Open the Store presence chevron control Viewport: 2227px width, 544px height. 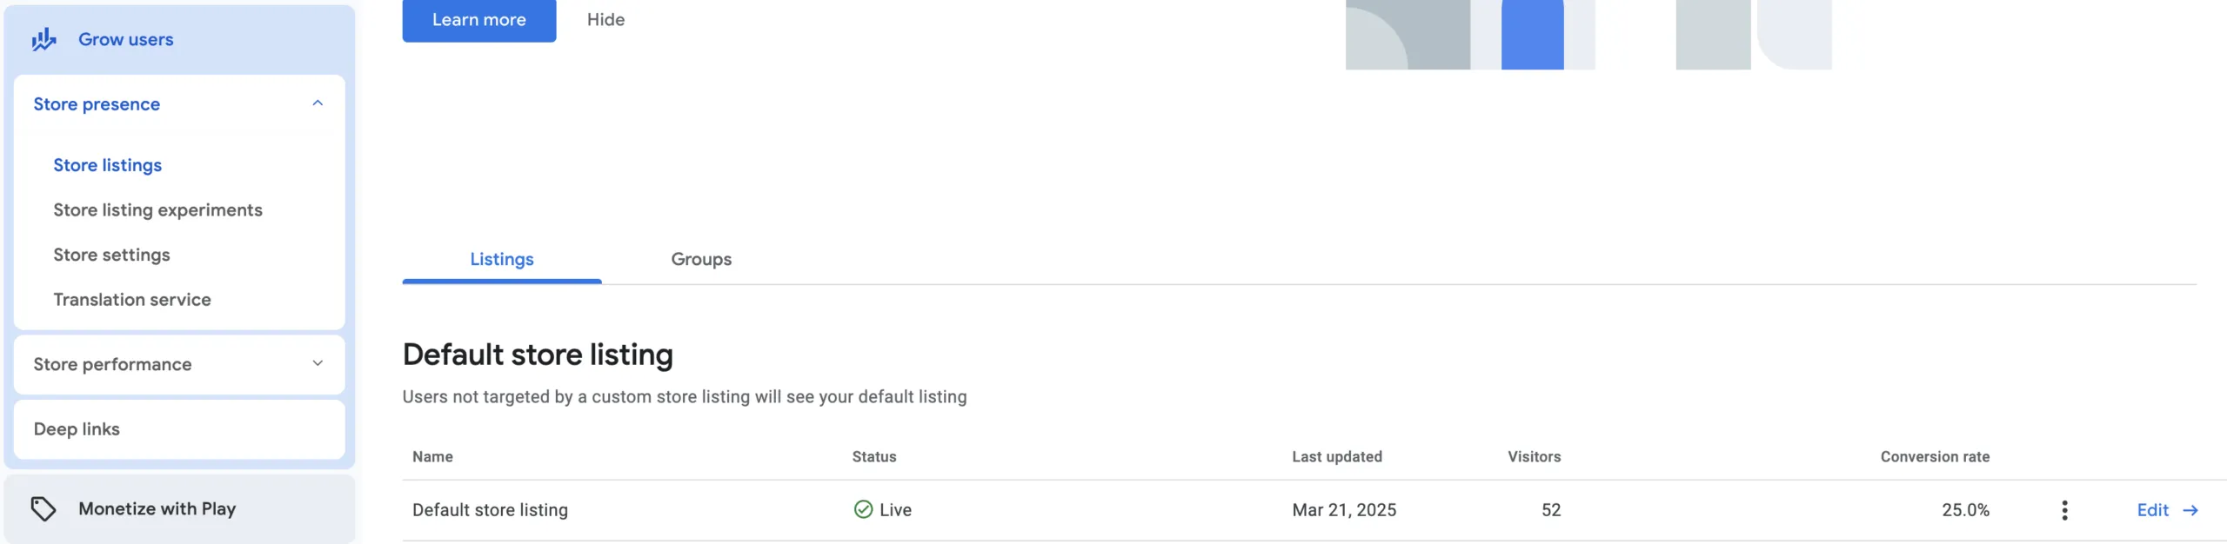click(317, 103)
